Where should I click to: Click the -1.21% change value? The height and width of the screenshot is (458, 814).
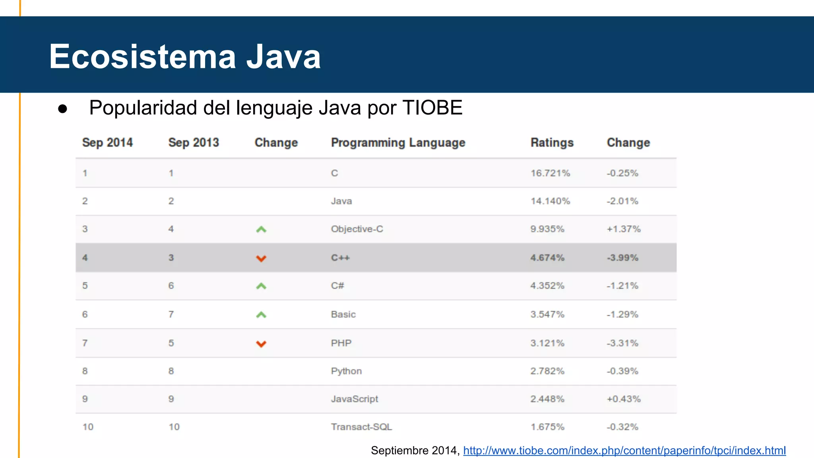[x=622, y=285]
